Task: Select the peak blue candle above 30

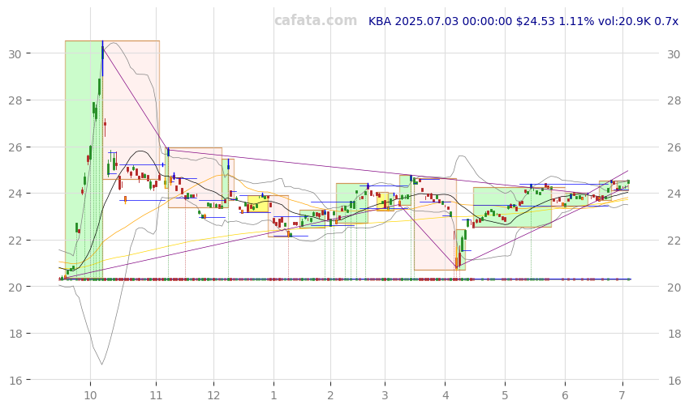Action: (102, 58)
